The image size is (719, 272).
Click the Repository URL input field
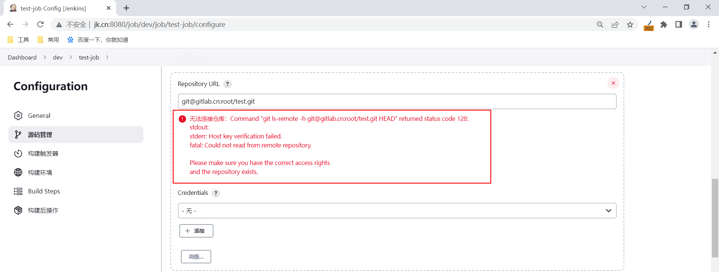coord(397,101)
